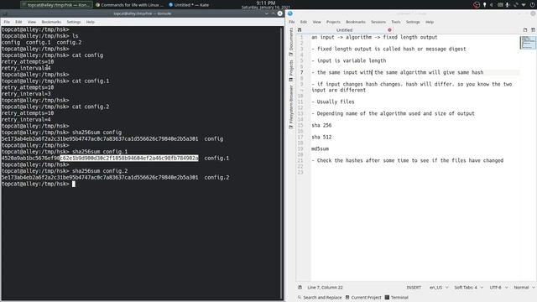Click the Terminal panel black square icon
This screenshot has height=302, width=537.
tap(387, 298)
